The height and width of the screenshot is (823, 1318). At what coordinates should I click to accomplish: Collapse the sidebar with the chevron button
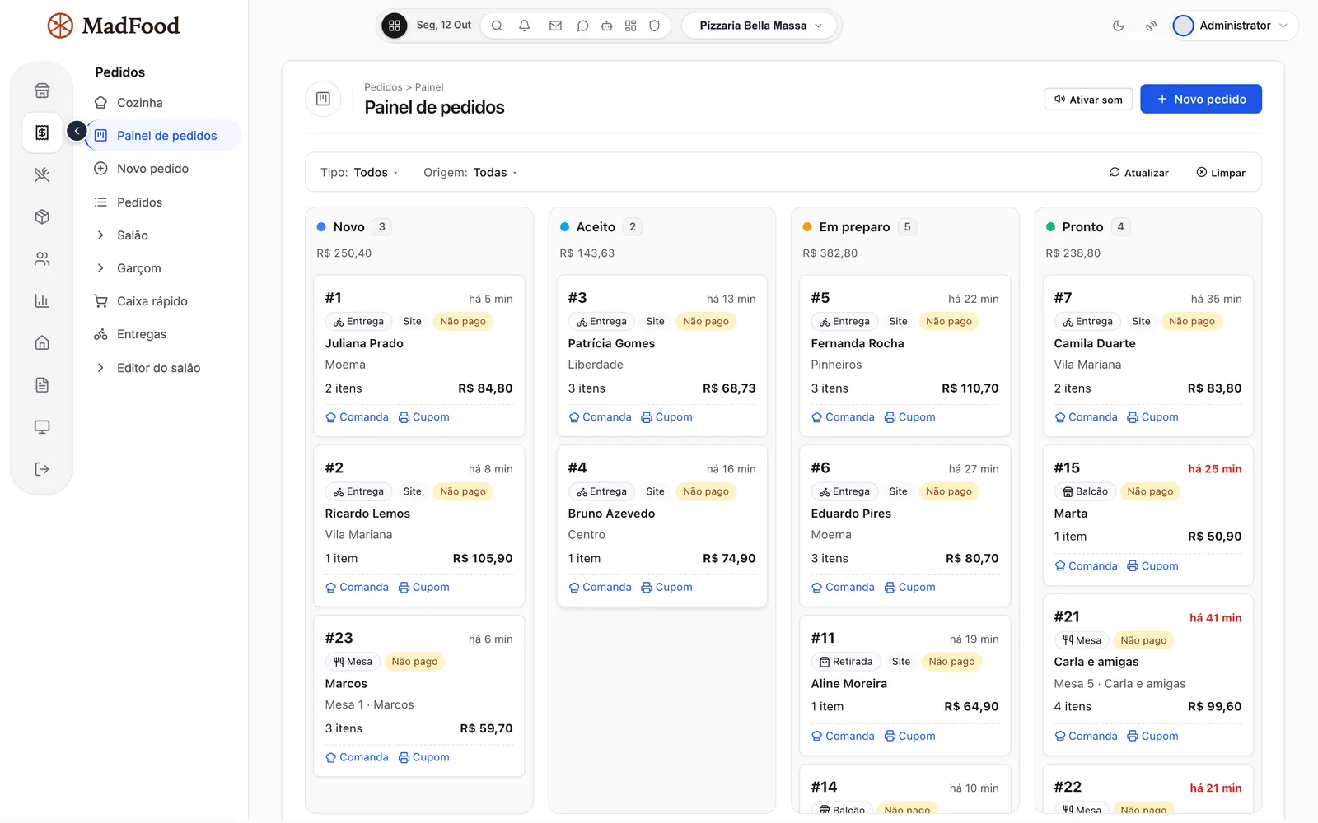[77, 131]
